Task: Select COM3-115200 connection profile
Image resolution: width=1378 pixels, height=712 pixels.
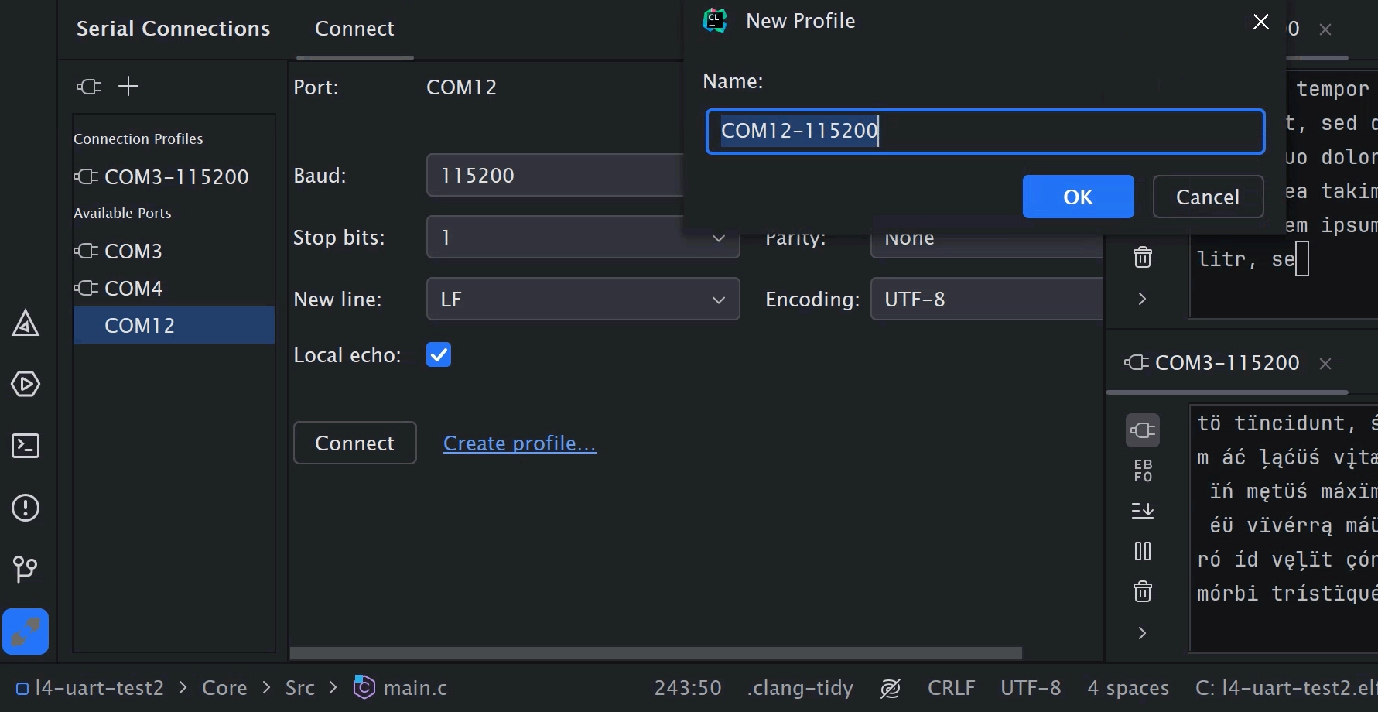Action: (x=174, y=176)
